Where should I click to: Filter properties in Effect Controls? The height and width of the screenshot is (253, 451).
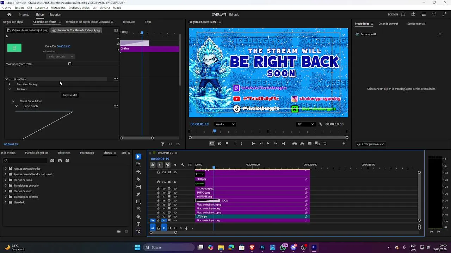pyautogui.click(x=163, y=144)
